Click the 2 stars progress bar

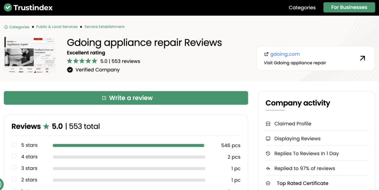129,180
